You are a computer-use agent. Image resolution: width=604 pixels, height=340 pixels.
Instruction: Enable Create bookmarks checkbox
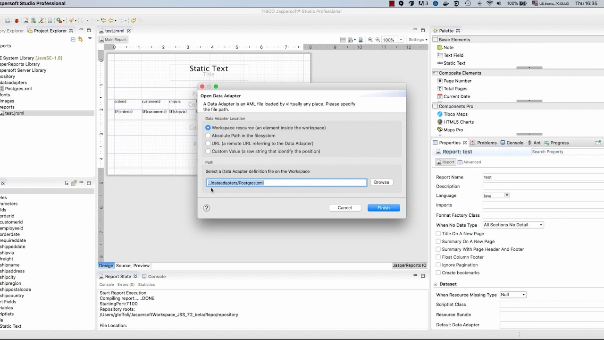[x=438, y=272]
